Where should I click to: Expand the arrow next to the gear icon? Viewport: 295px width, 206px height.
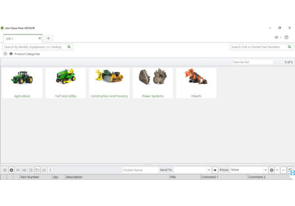tap(277, 170)
